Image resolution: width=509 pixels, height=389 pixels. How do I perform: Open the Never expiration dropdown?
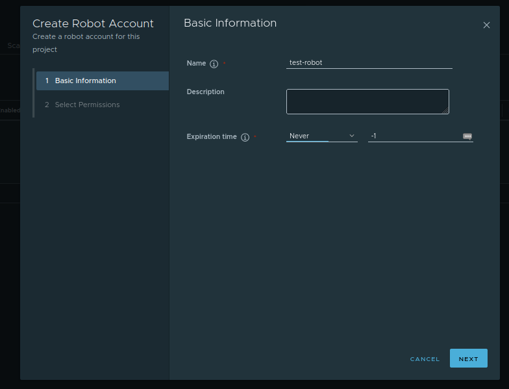point(322,136)
